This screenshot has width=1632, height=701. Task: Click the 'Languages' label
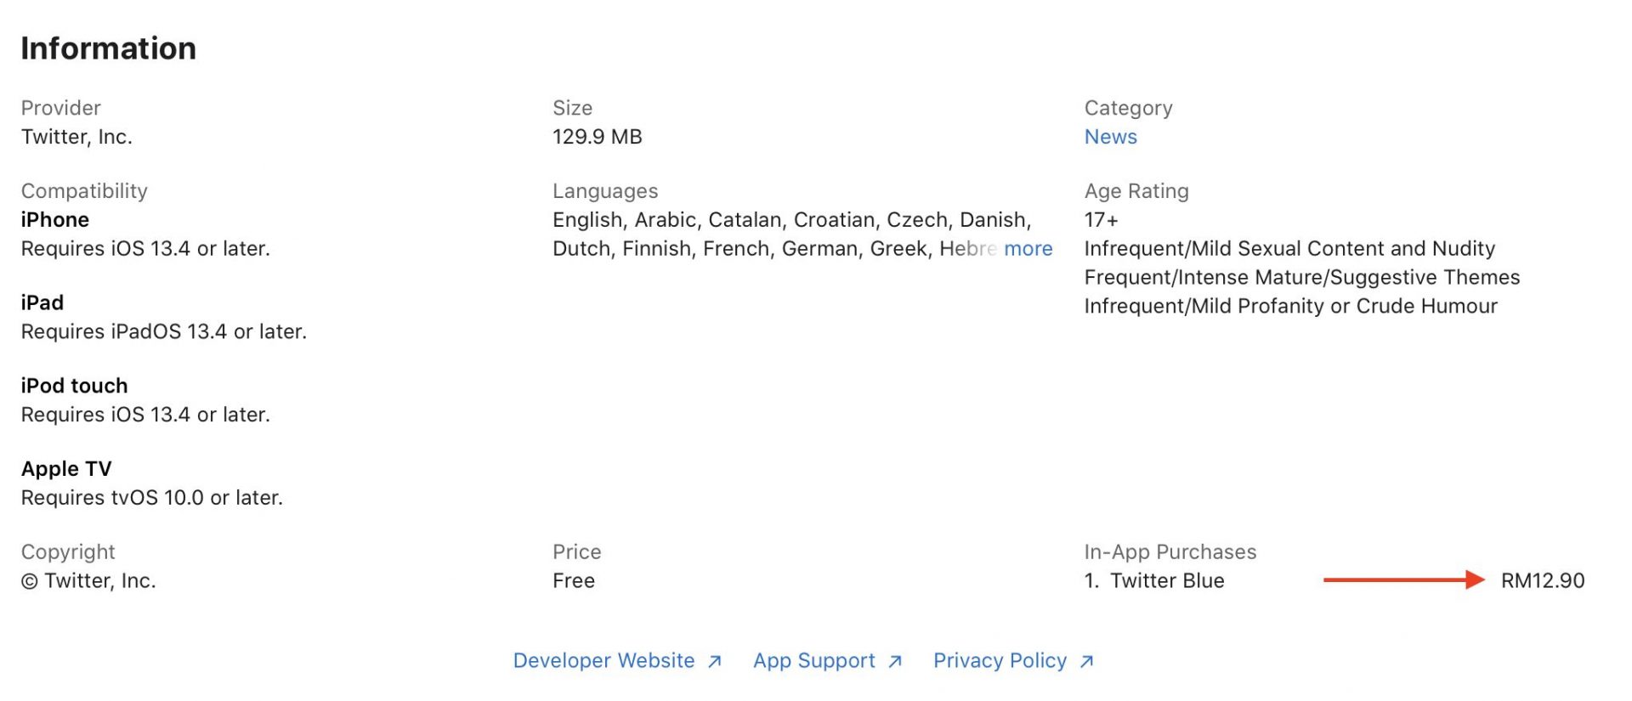tap(605, 191)
